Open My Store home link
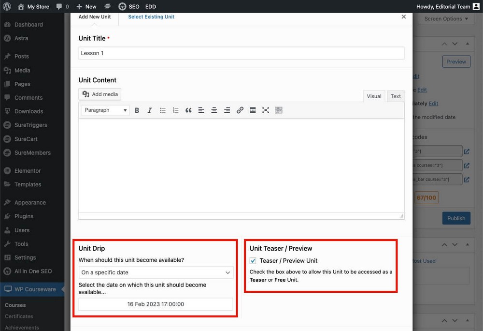Image resolution: width=483 pixels, height=331 pixels. click(x=34, y=6)
